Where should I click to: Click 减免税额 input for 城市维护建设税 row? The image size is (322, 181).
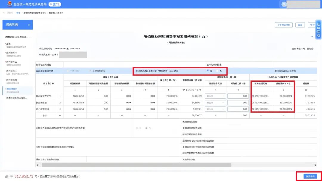click(x=238, y=96)
